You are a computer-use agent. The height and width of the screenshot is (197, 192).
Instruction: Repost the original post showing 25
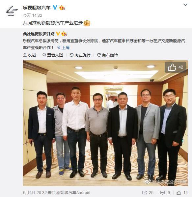148,193
